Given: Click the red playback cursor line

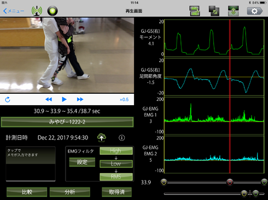Looking at the screenshot, I should point(230,96).
